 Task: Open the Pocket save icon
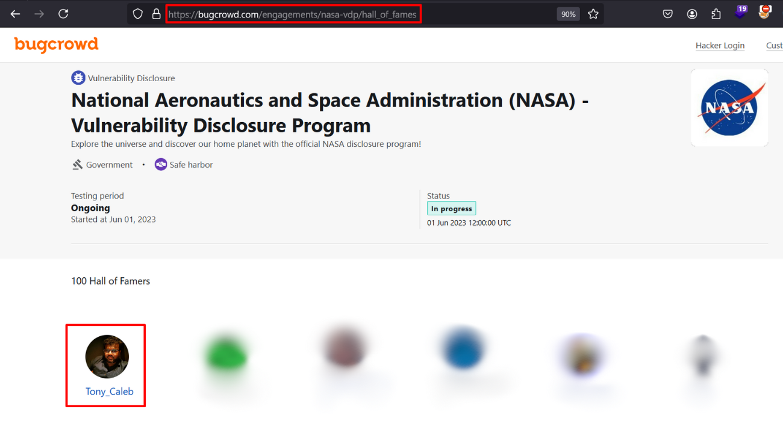tap(667, 14)
